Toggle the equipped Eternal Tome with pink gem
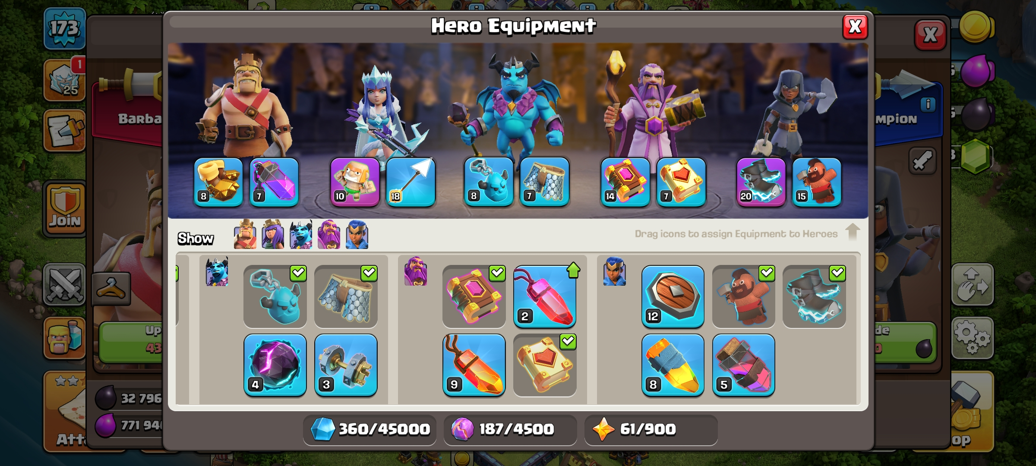Viewport: 1036px width, 466px height. (474, 296)
